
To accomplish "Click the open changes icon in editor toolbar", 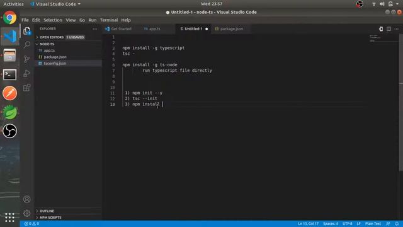I will pos(381,29).
